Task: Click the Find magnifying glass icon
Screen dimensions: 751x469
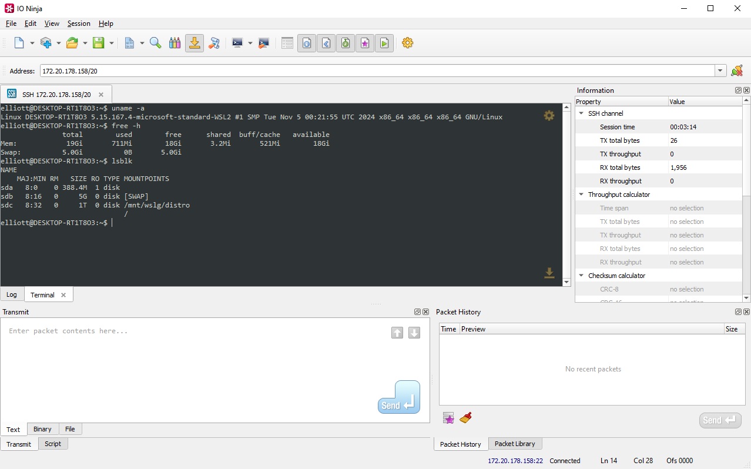Action: tap(156, 43)
